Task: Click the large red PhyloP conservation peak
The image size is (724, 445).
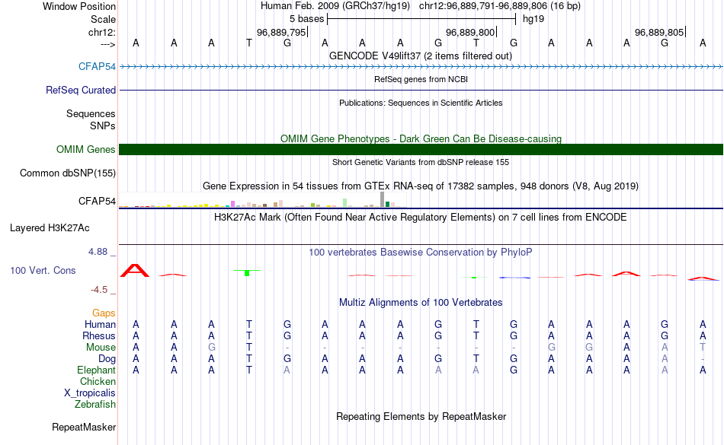Action: click(135, 270)
